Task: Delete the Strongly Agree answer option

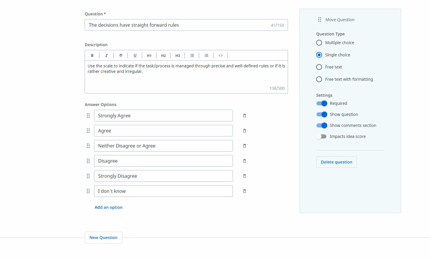Action: pos(245,116)
